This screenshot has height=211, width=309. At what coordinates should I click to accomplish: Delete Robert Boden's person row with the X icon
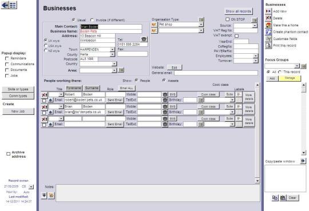(44, 95)
